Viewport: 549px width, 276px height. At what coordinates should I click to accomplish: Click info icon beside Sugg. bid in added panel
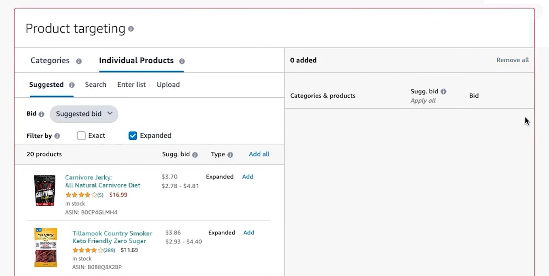(443, 92)
